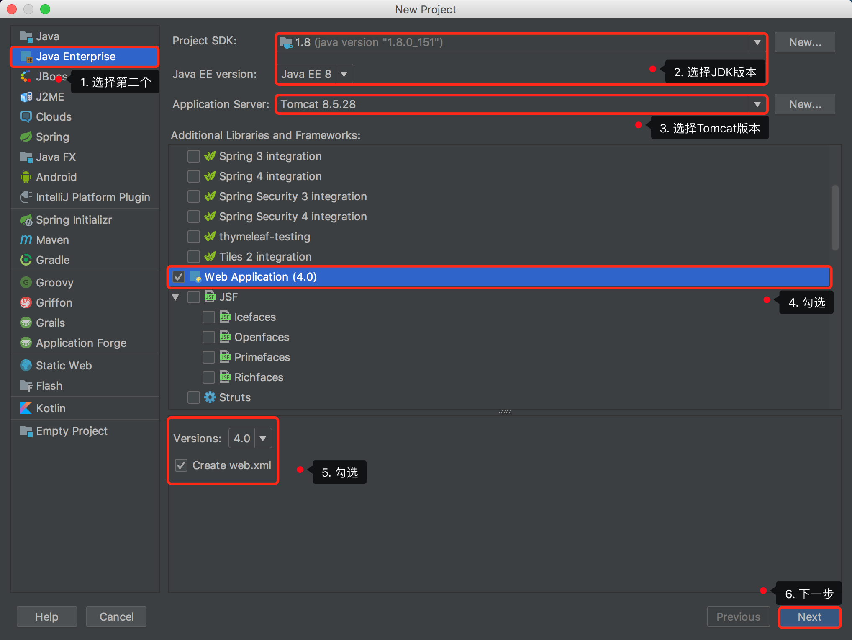Click the Application Forge icon
Viewport: 852px width, 640px height.
coord(26,343)
